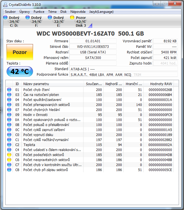Open the Nápověda menu
Screen dimensions: 184x210
pyautogui.click(x=78, y=12)
